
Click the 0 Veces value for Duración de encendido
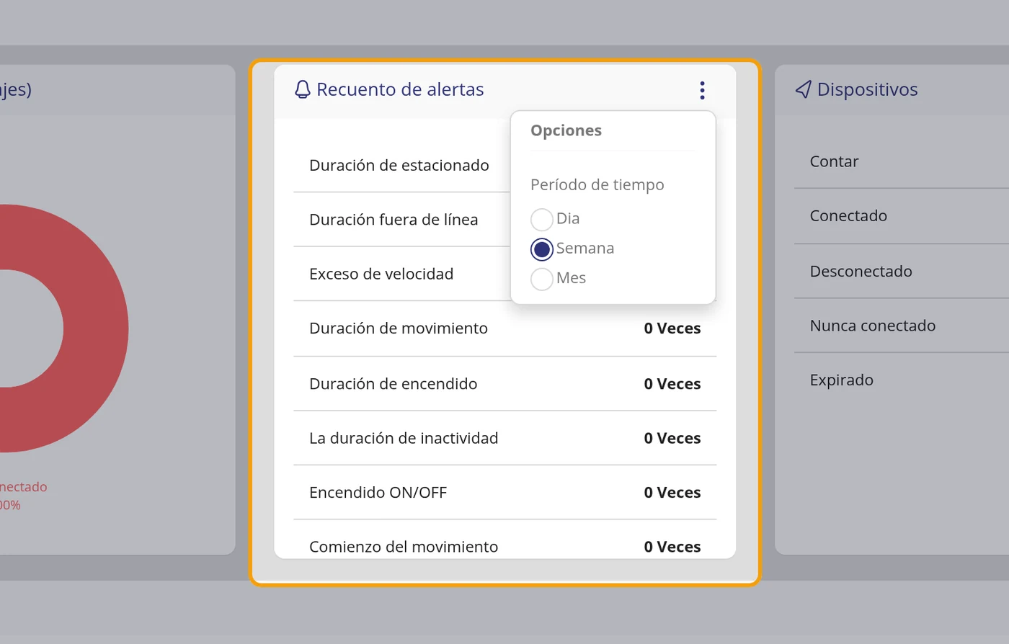click(x=672, y=384)
